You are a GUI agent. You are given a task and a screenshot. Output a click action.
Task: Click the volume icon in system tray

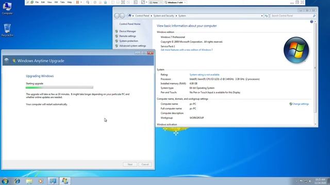(x=310, y=181)
